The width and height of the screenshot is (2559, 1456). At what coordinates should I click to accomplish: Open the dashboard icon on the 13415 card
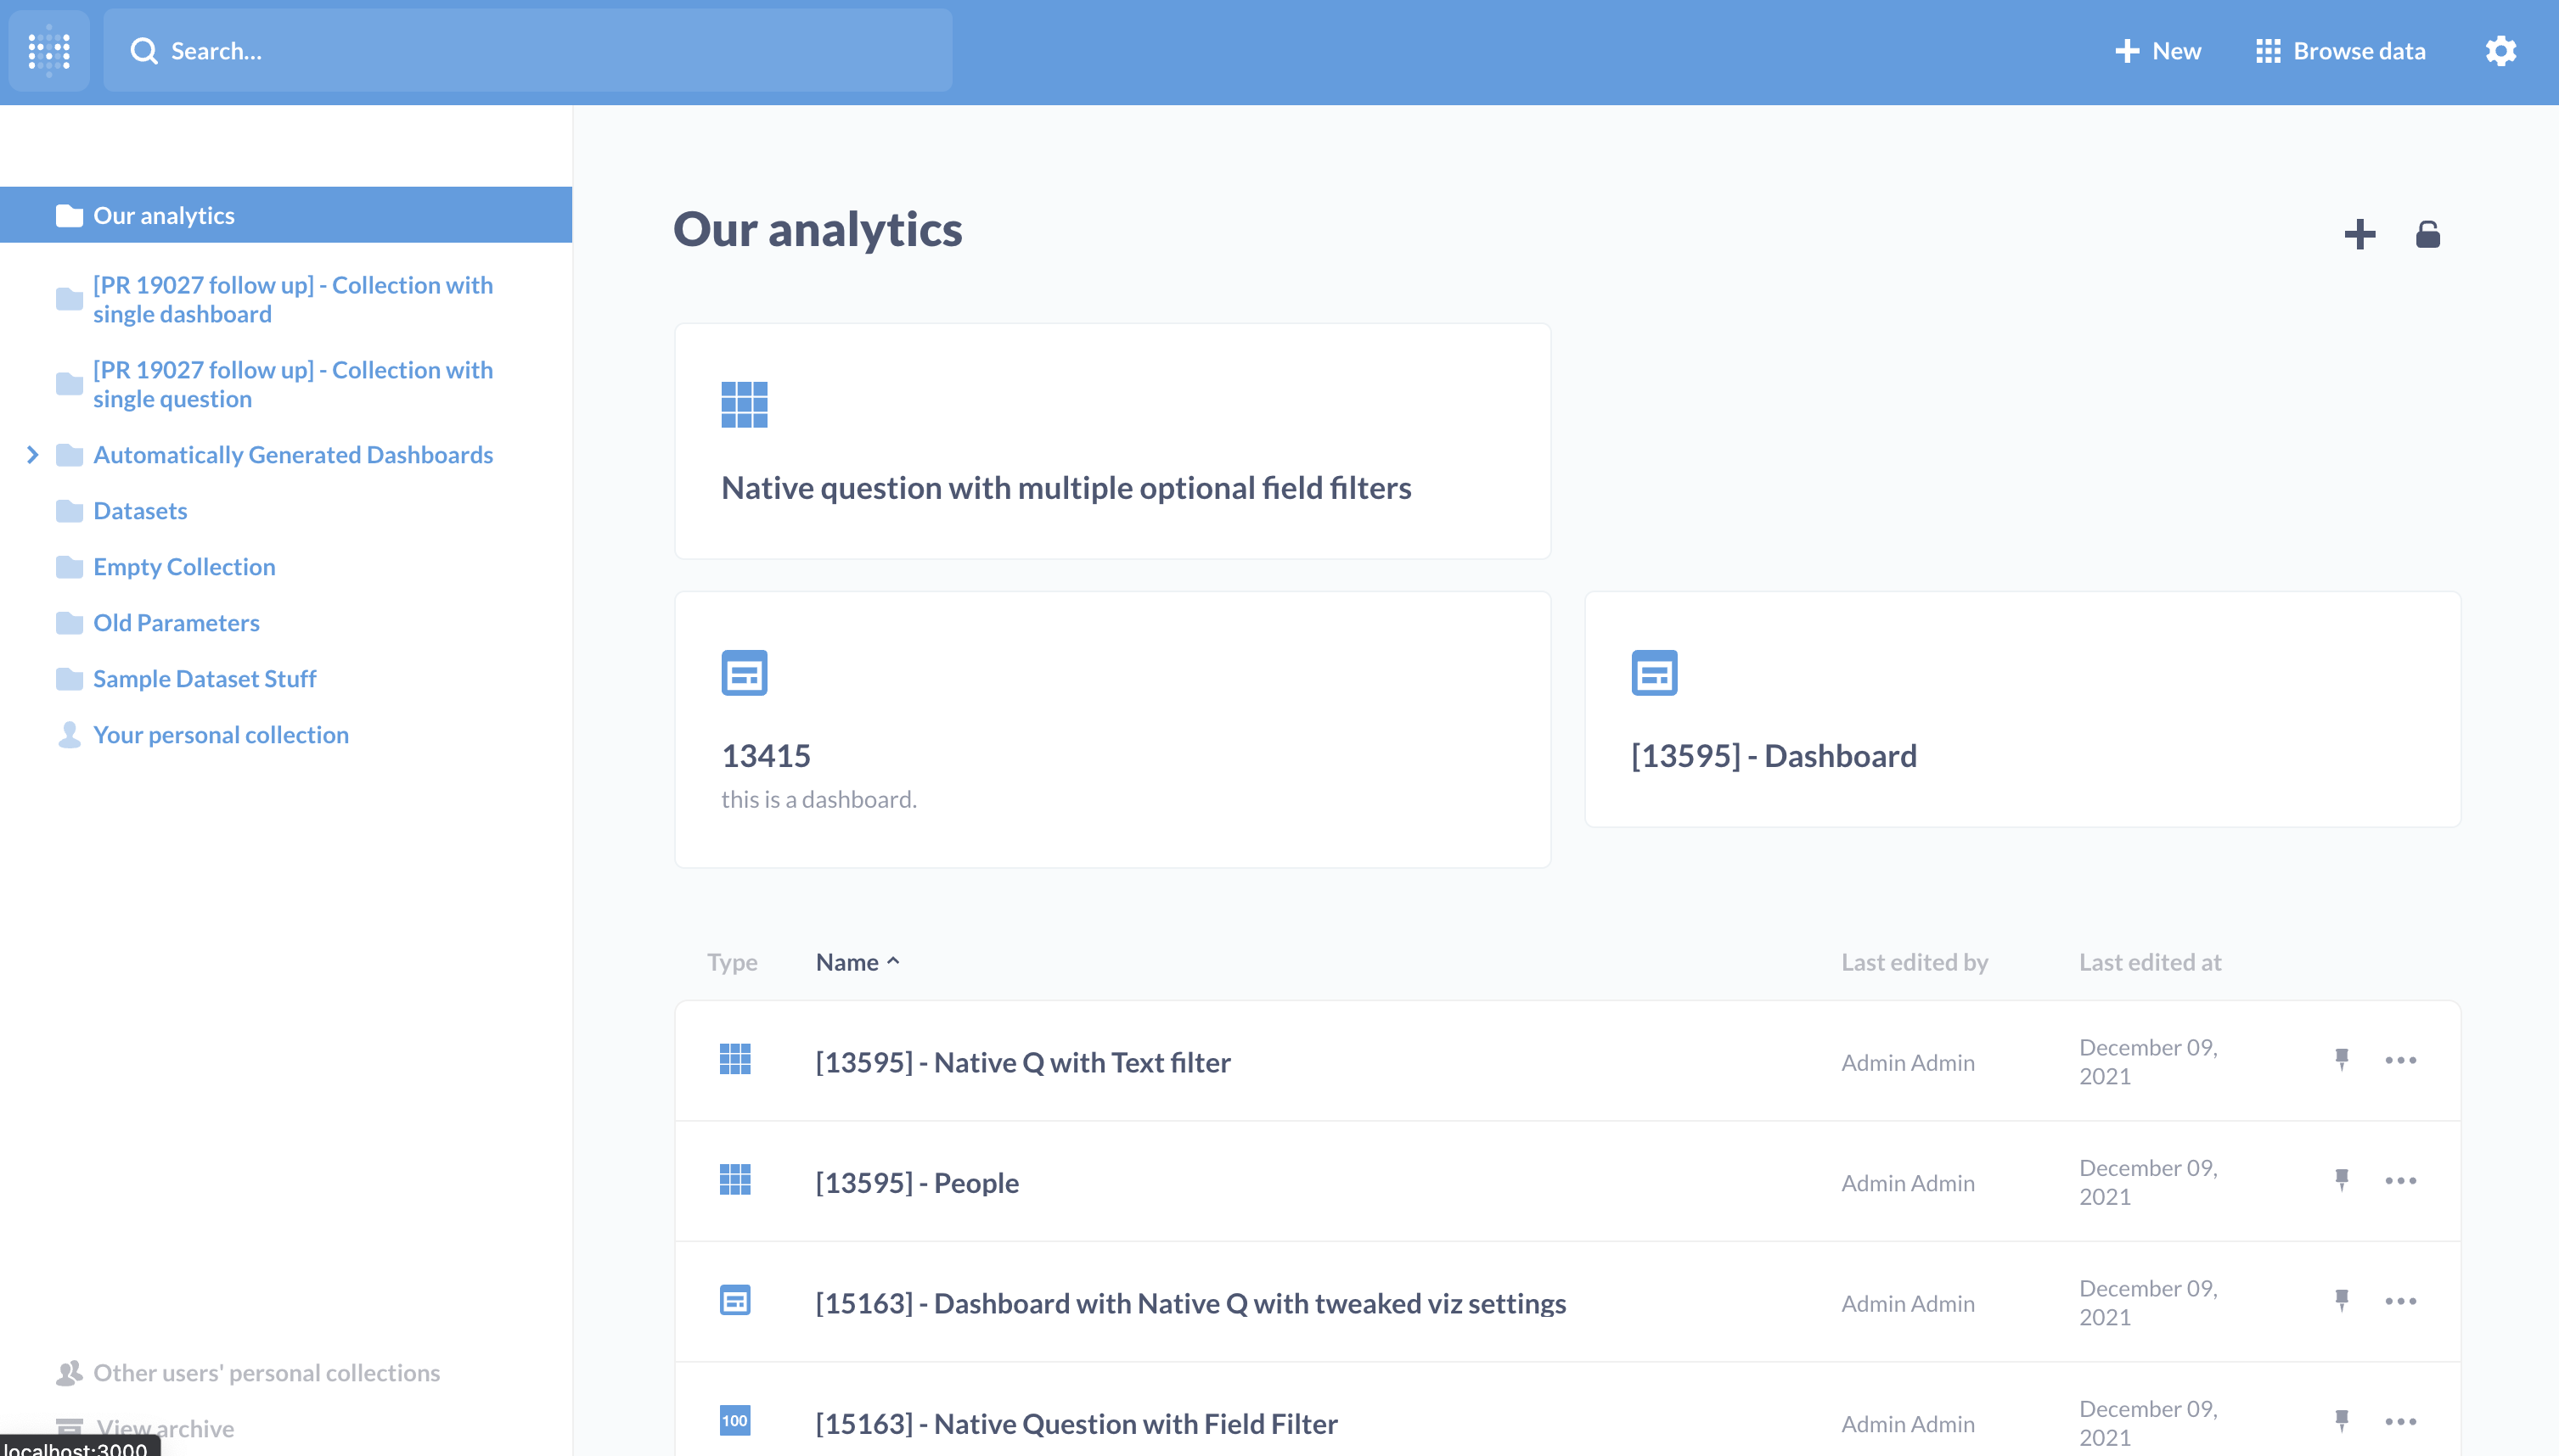(x=745, y=672)
